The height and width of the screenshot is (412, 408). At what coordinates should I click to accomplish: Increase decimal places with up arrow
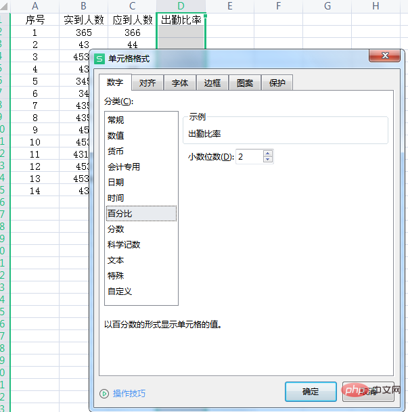pos(267,154)
